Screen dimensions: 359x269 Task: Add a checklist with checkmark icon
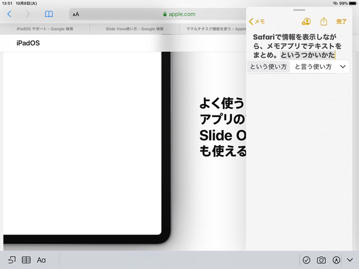pos(306,260)
